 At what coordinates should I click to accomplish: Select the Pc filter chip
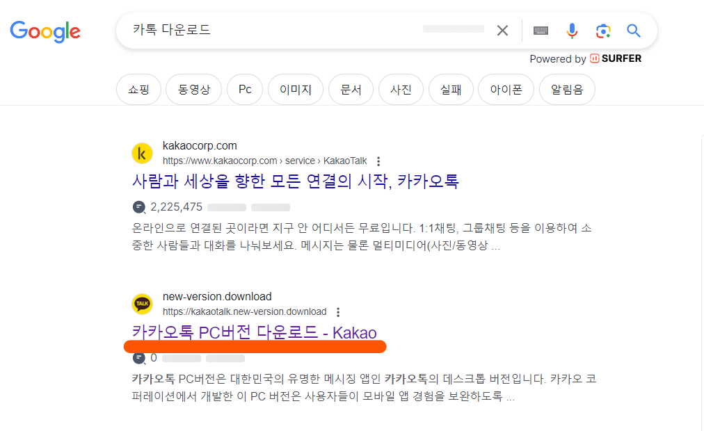point(245,89)
